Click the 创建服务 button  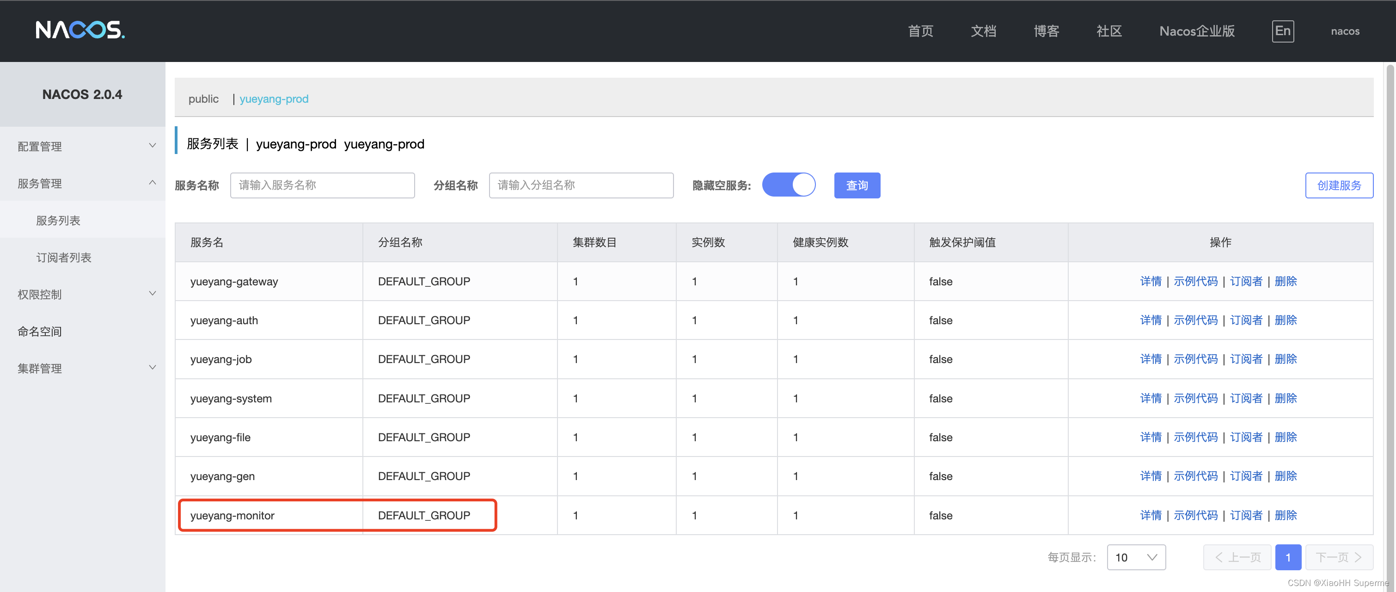pos(1339,185)
